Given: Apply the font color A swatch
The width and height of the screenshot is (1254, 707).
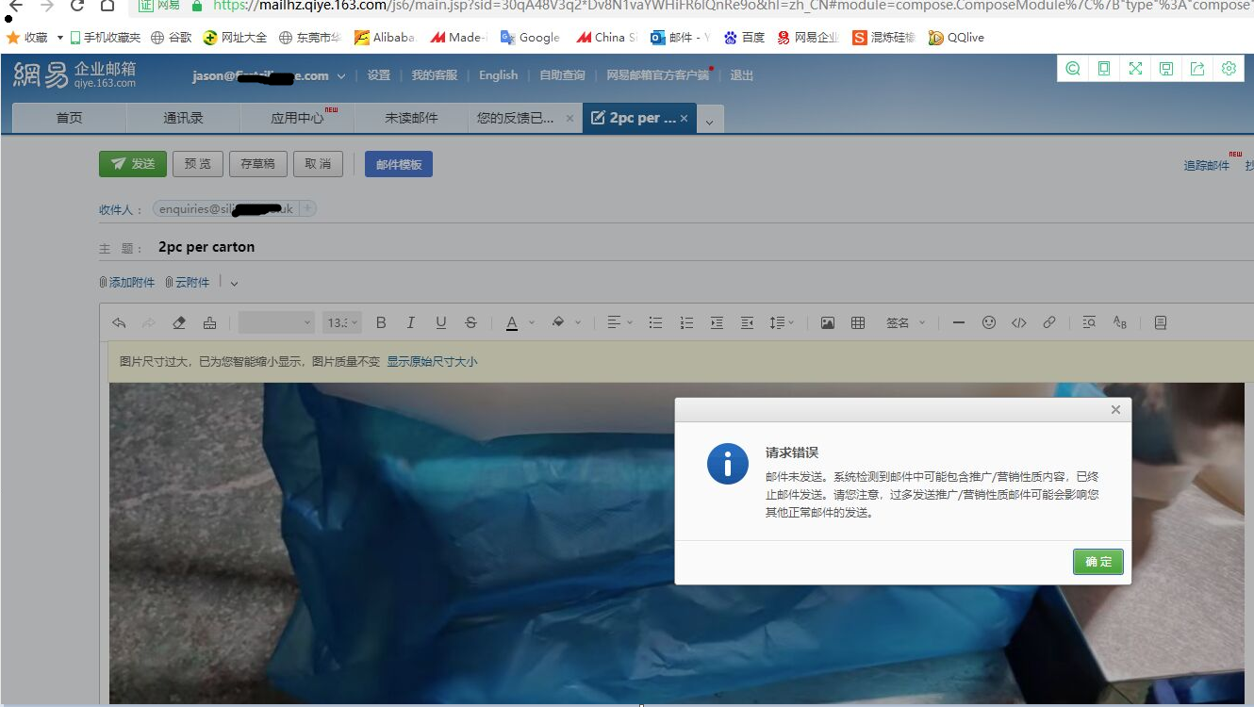Looking at the screenshot, I should 512,323.
